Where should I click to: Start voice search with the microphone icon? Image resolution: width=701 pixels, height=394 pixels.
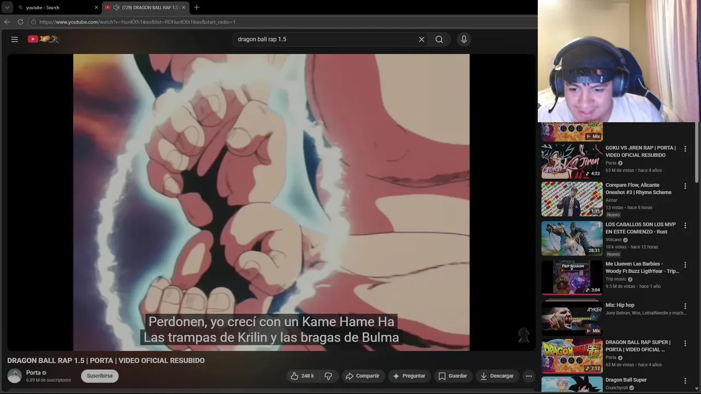pos(464,39)
